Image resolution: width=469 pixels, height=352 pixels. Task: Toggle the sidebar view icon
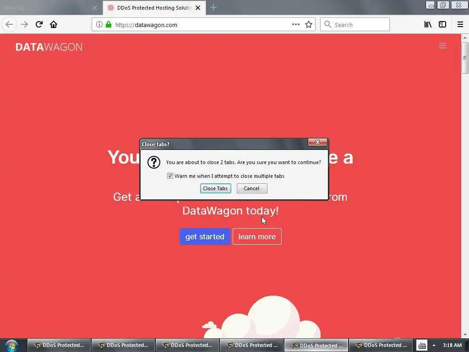pos(442,25)
